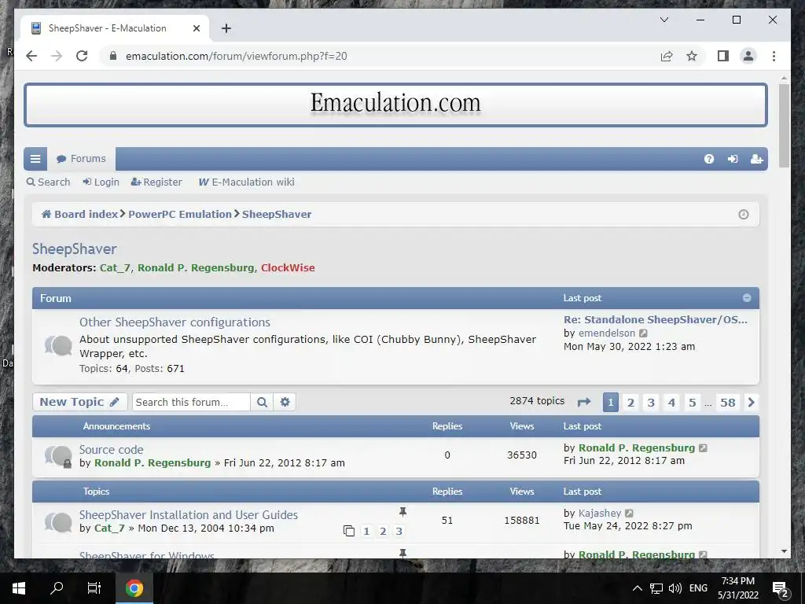Open Windows taskbar search
The image size is (805, 604).
[57, 588]
